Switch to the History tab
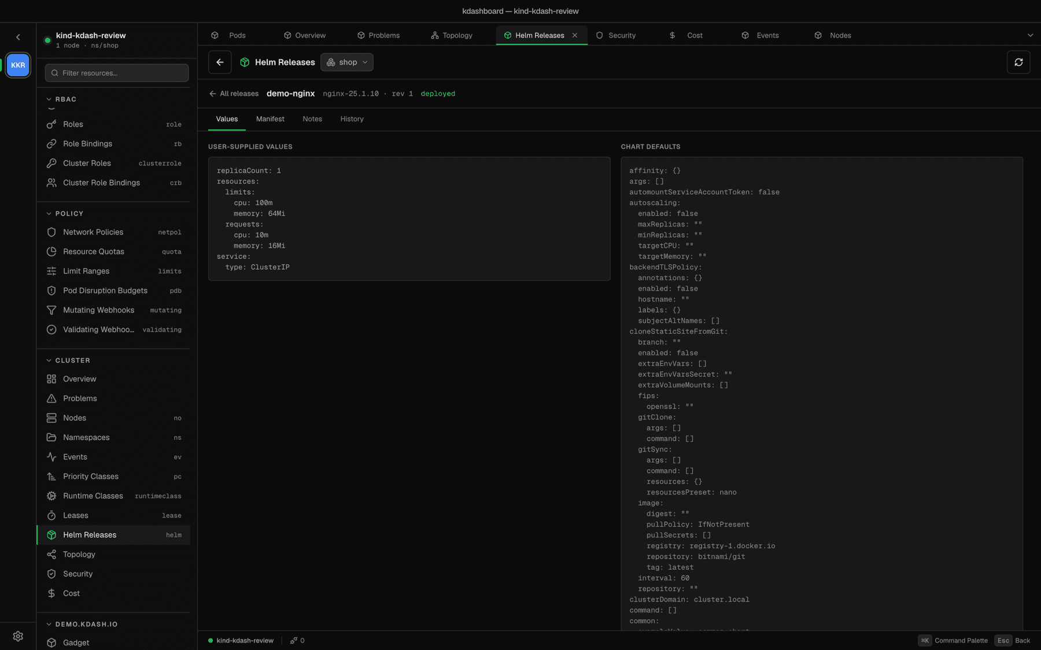 pos(352,119)
